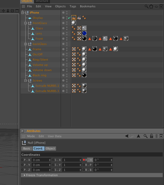Collapse the iPhone null hierarchy
Image resolution: width=164 pixels, height=185 pixels.
23,13
